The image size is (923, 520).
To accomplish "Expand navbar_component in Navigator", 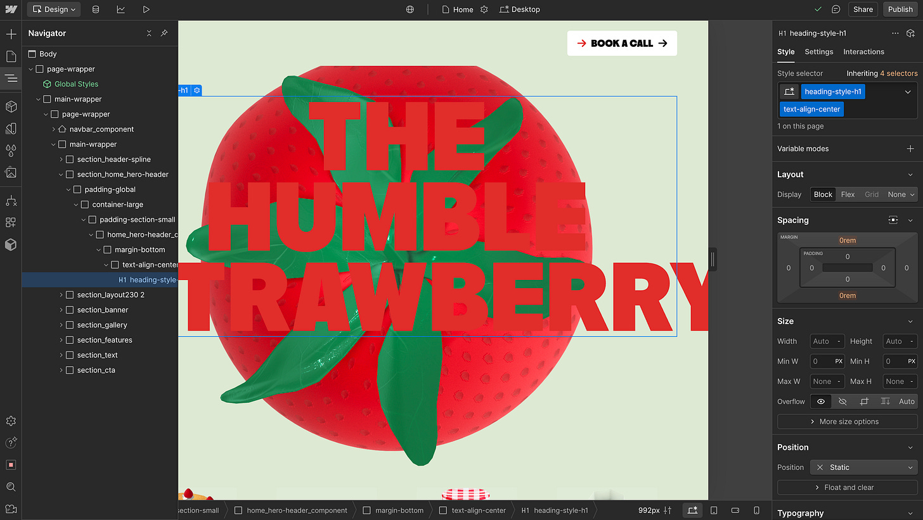I will click(53, 129).
